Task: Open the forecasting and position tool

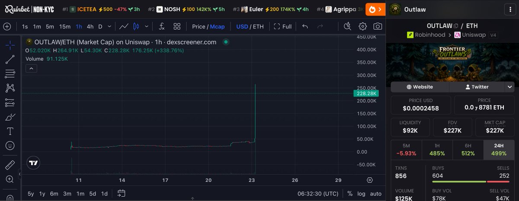Action: pyautogui.click(x=10, y=103)
